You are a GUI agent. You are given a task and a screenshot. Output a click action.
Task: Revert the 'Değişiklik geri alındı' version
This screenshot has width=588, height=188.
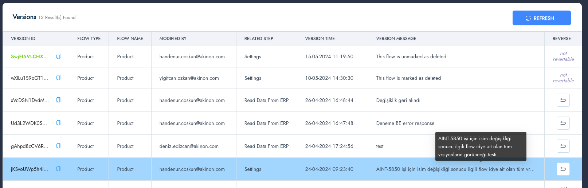click(563, 100)
